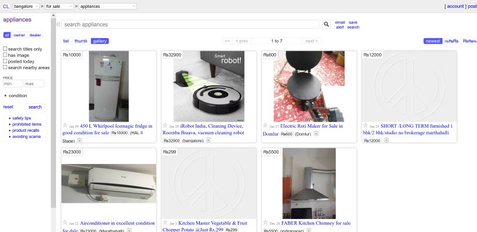
Task: Open the for sale section dropdown
Action: (x=59, y=6)
